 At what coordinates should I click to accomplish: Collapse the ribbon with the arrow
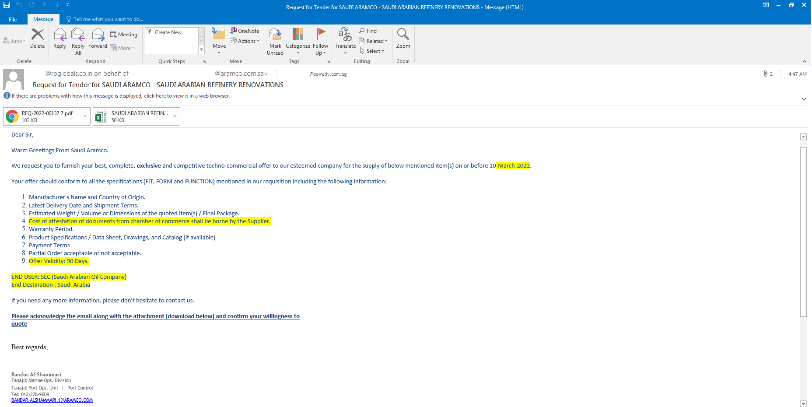[804, 61]
